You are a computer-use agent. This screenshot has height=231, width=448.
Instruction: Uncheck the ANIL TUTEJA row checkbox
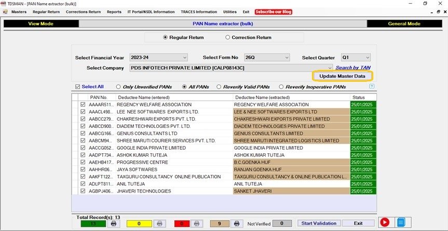[x=83, y=184]
